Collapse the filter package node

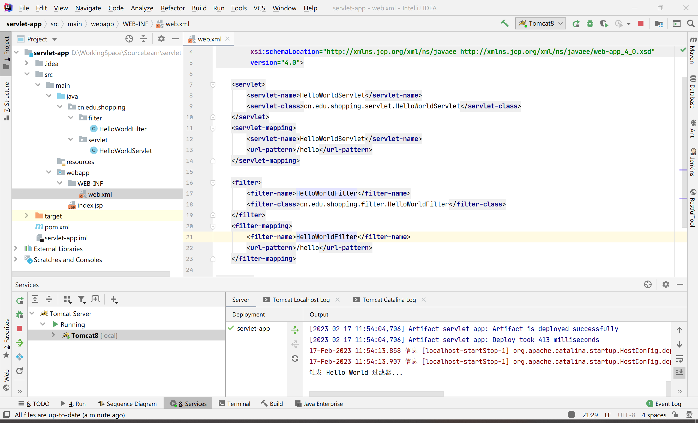click(71, 118)
